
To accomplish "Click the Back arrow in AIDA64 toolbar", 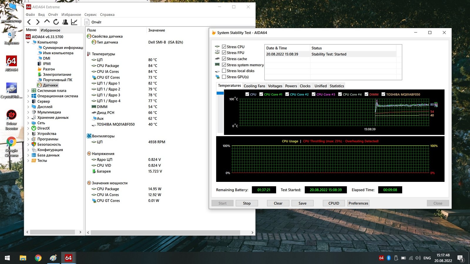I will pyautogui.click(x=29, y=22).
